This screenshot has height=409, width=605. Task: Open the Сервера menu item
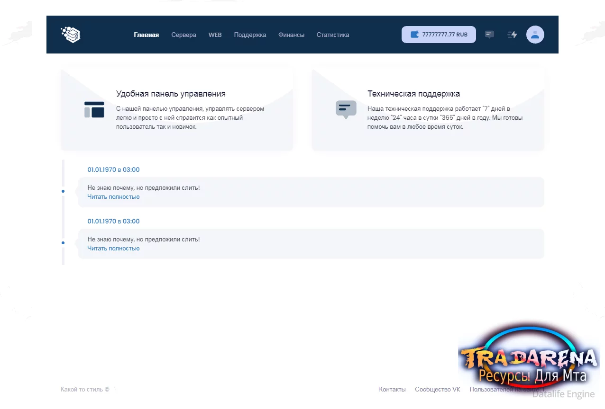183,35
